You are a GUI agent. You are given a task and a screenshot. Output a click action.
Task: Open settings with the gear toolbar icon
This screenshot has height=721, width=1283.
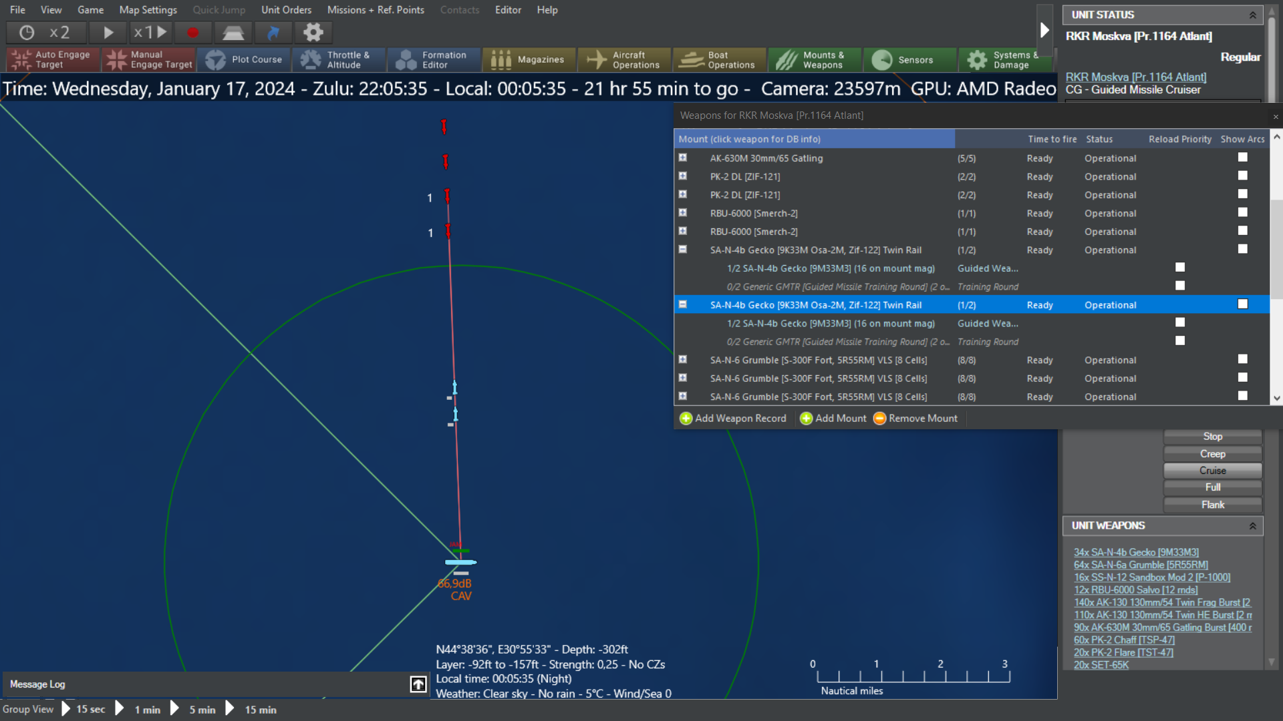[x=313, y=32]
